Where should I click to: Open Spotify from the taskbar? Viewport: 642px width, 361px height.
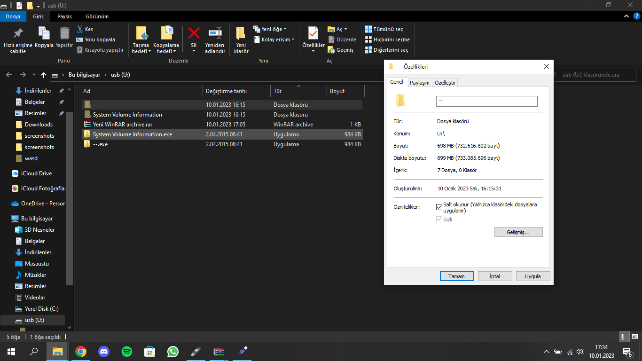(x=127, y=351)
